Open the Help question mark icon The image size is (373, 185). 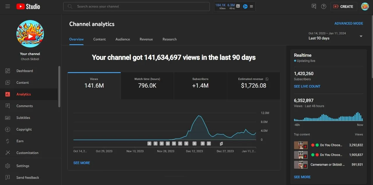tap(323, 6)
